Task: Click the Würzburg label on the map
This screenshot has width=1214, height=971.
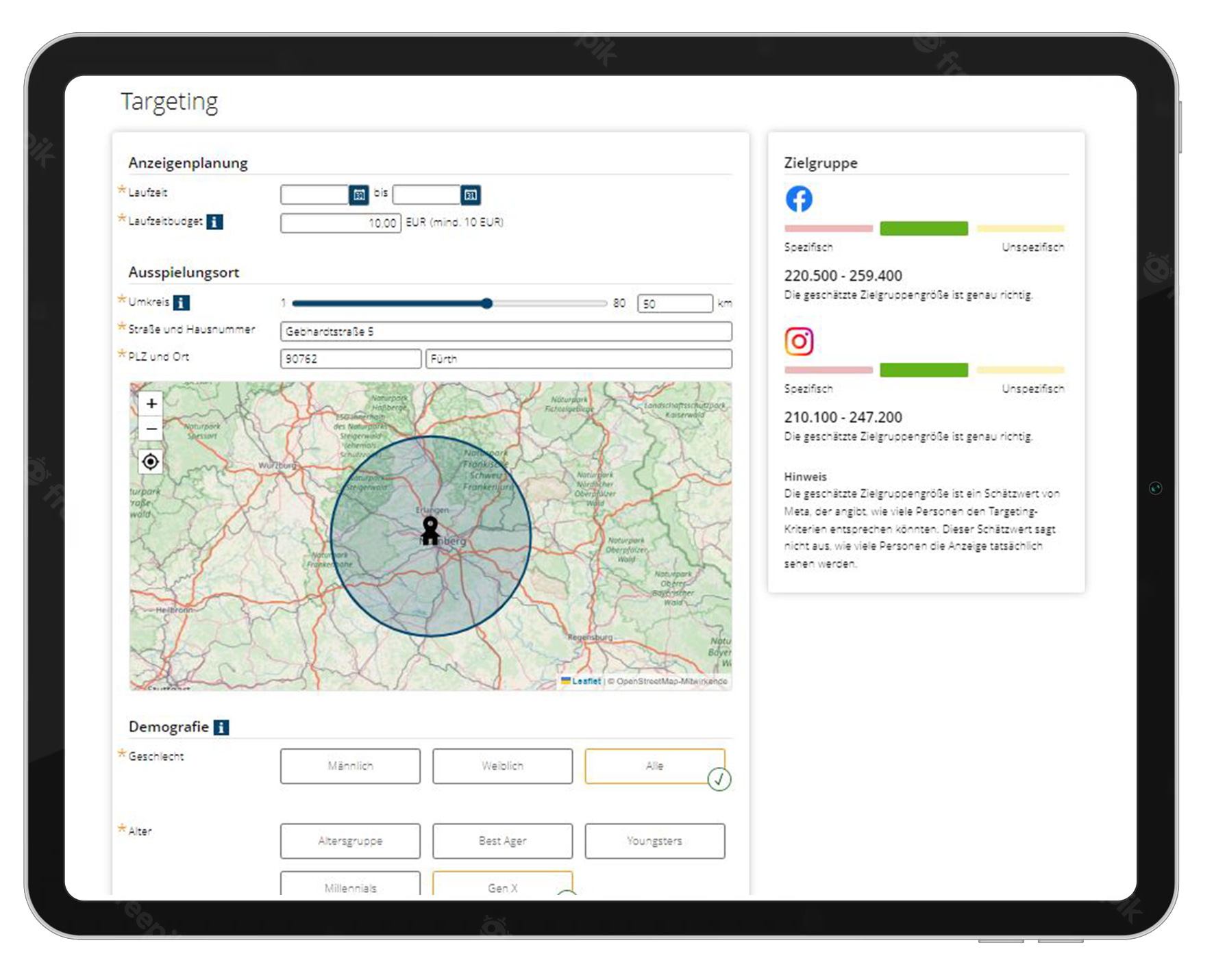Action: [x=277, y=466]
